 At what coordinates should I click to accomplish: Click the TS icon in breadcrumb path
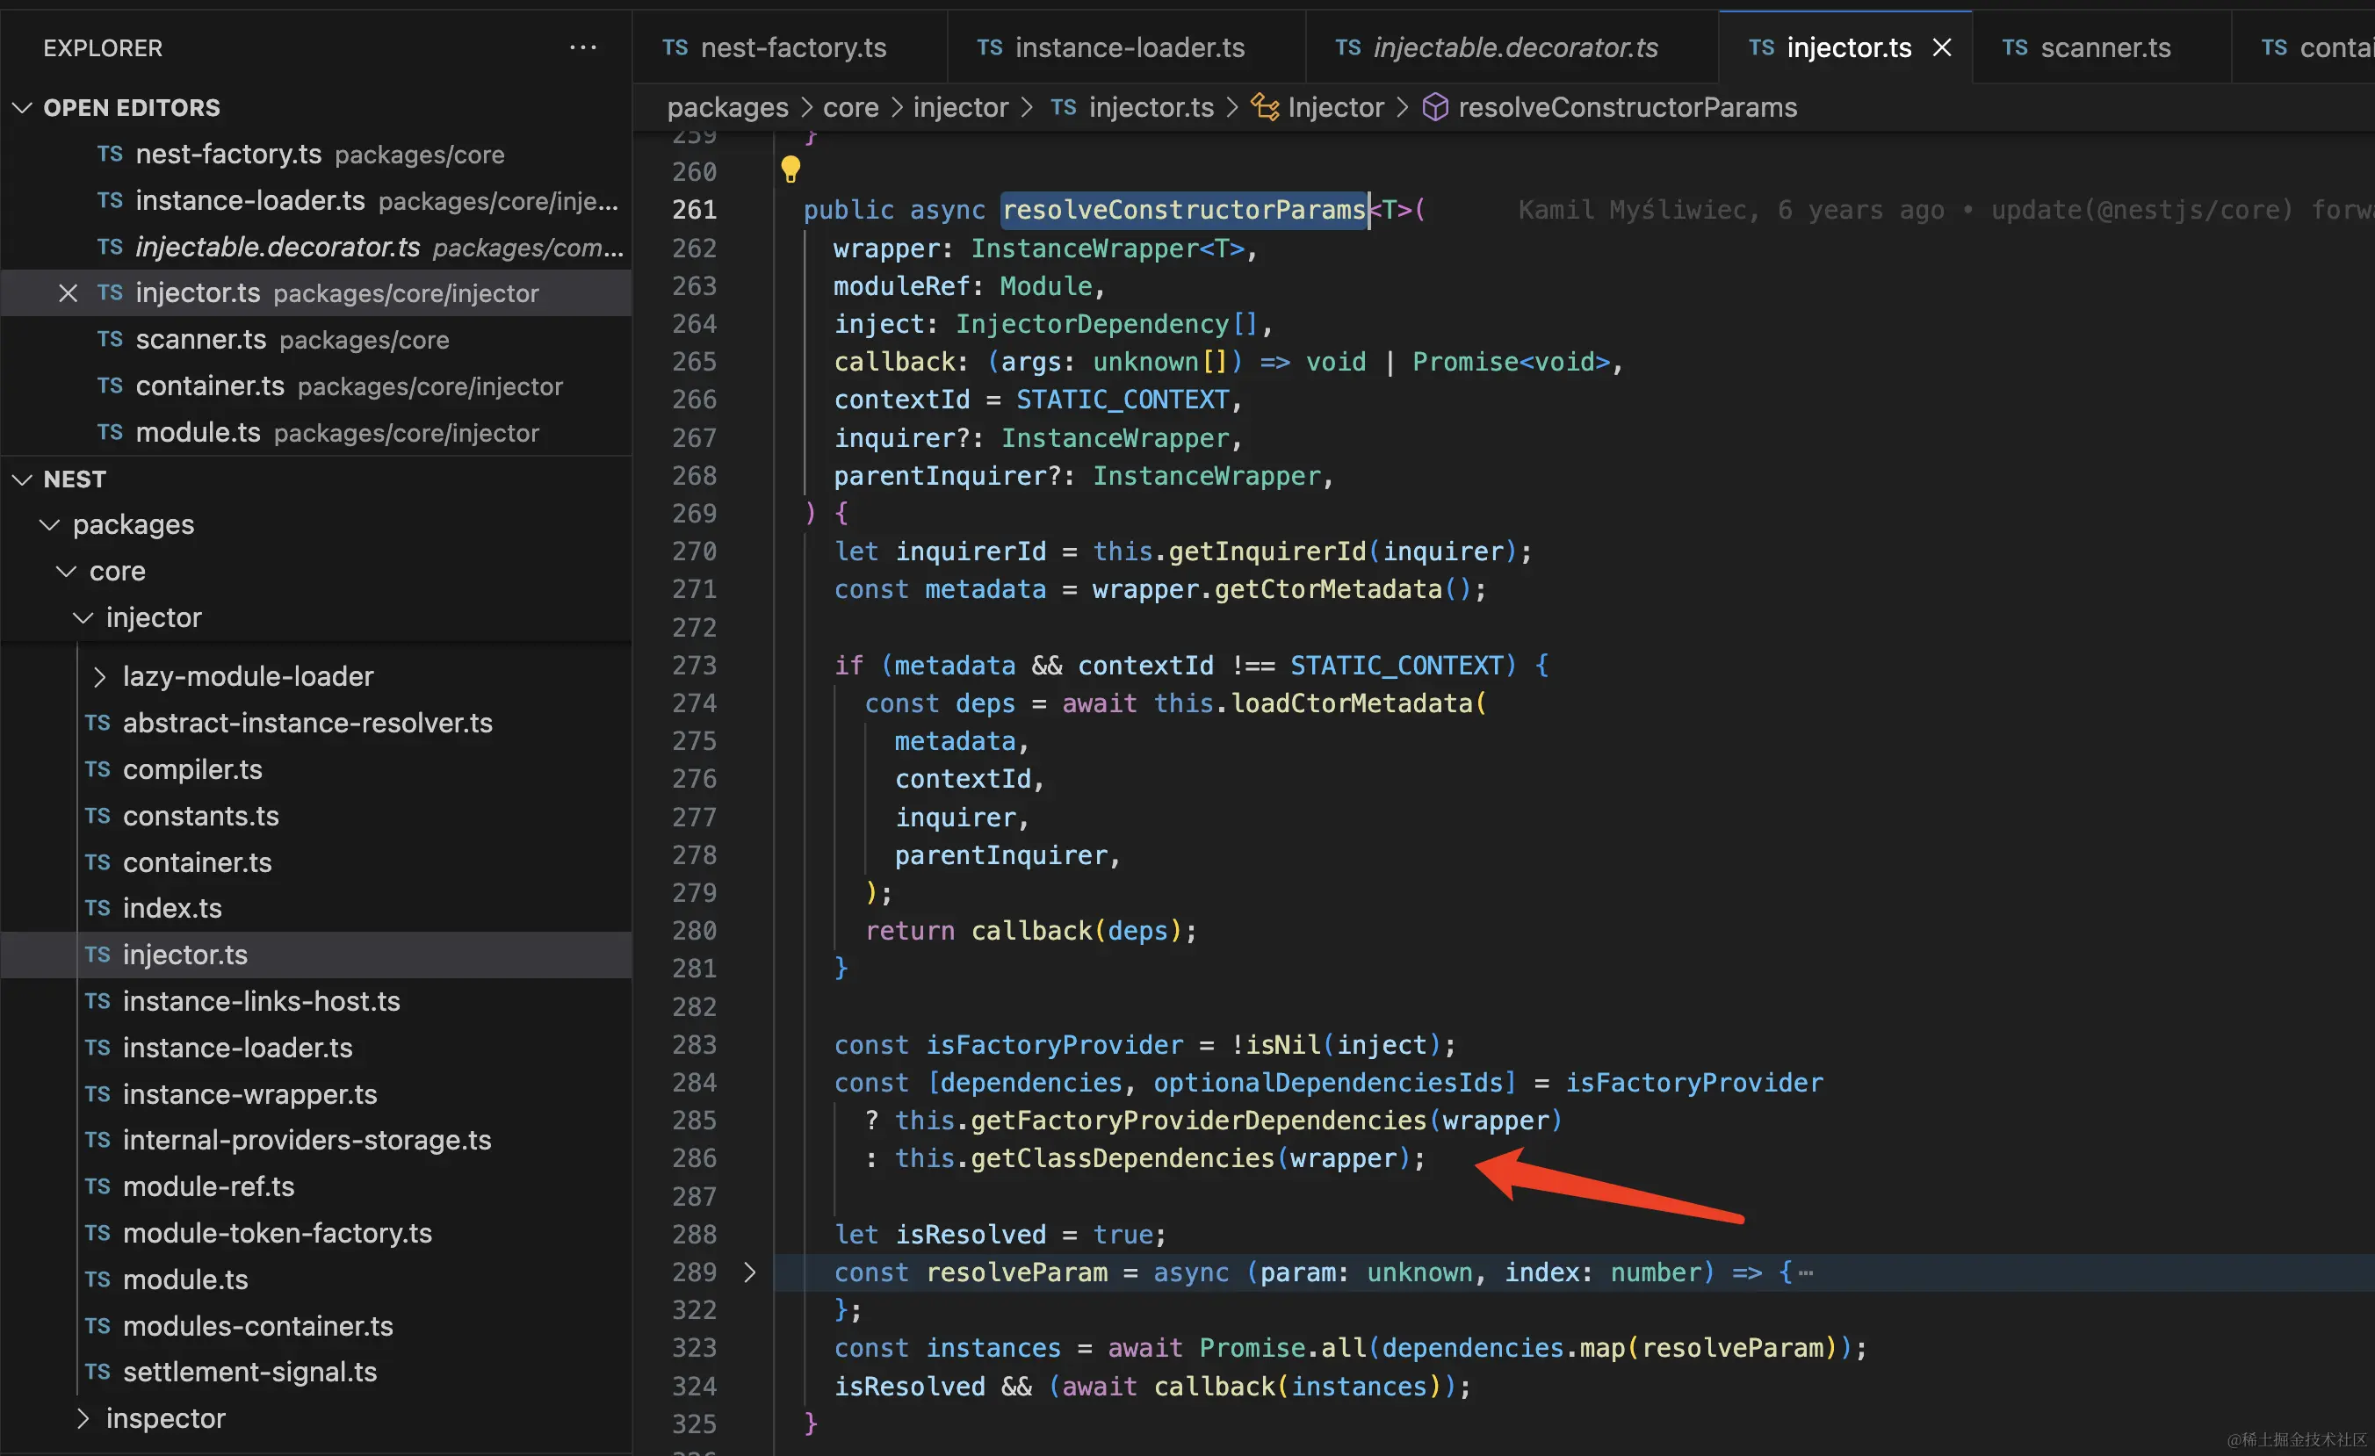coord(1063,107)
